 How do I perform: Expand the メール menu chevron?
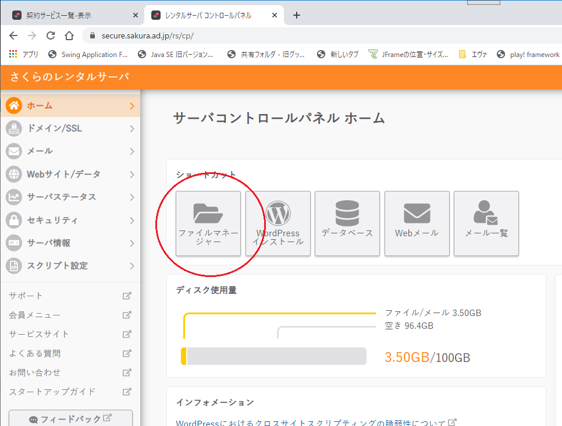pyautogui.click(x=132, y=152)
